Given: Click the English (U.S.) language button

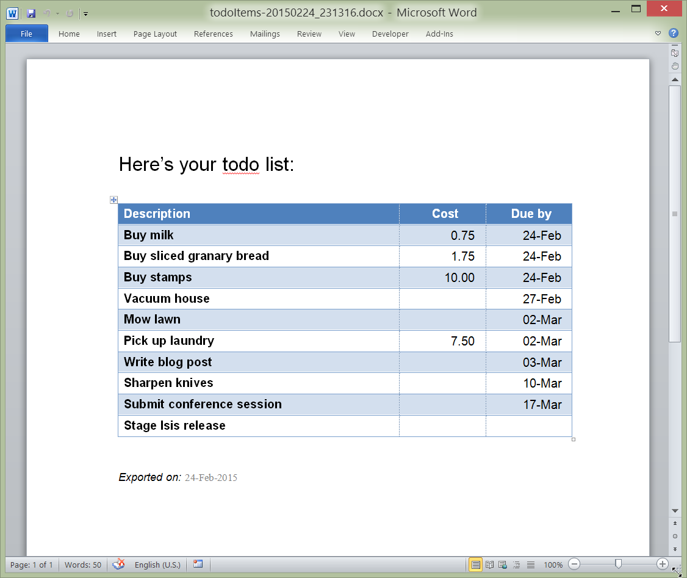Looking at the screenshot, I should pyautogui.click(x=156, y=565).
